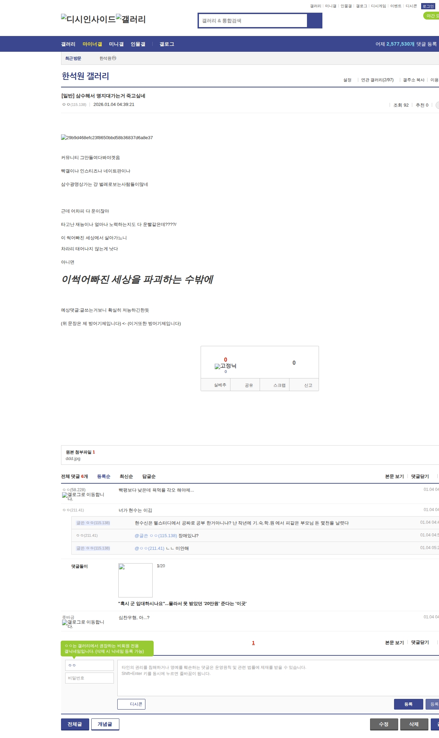
Task: Click the 전체글 button
Action: pyautogui.click(x=75, y=724)
